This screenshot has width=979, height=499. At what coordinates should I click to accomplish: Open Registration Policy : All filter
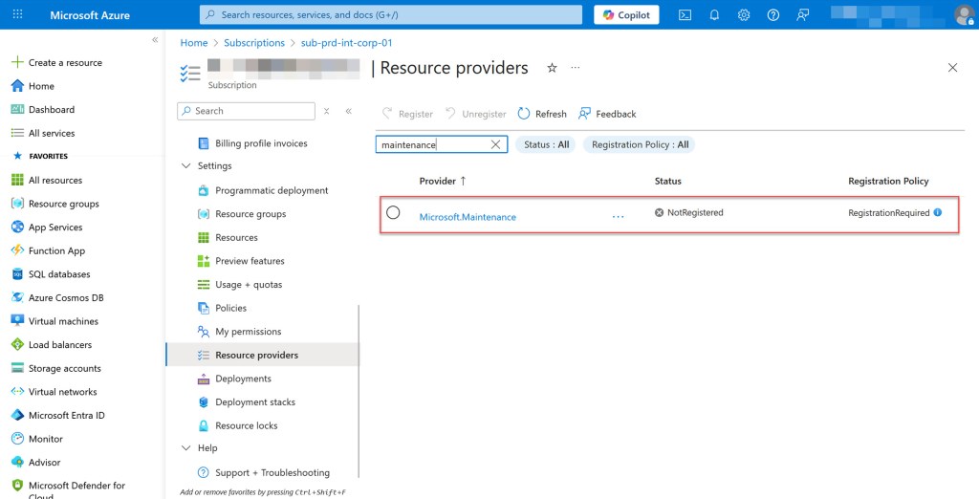pos(640,144)
